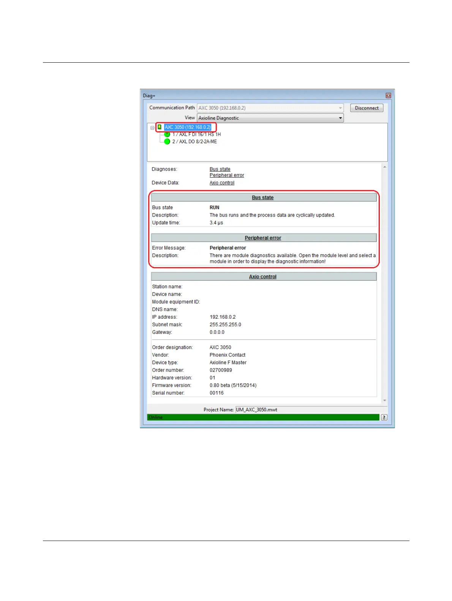The width and height of the screenshot is (452, 601).
Task: Click the scrollbar down arrow
Action: [384, 400]
